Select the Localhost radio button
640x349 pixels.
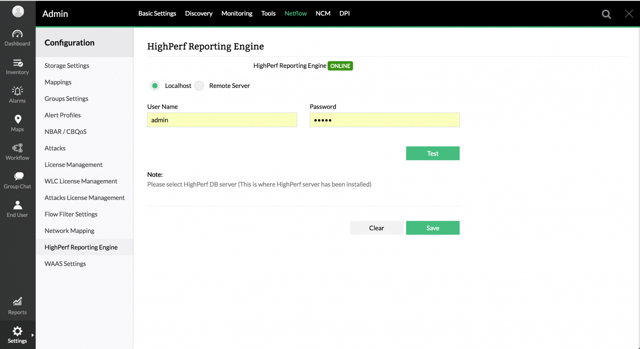coord(155,86)
